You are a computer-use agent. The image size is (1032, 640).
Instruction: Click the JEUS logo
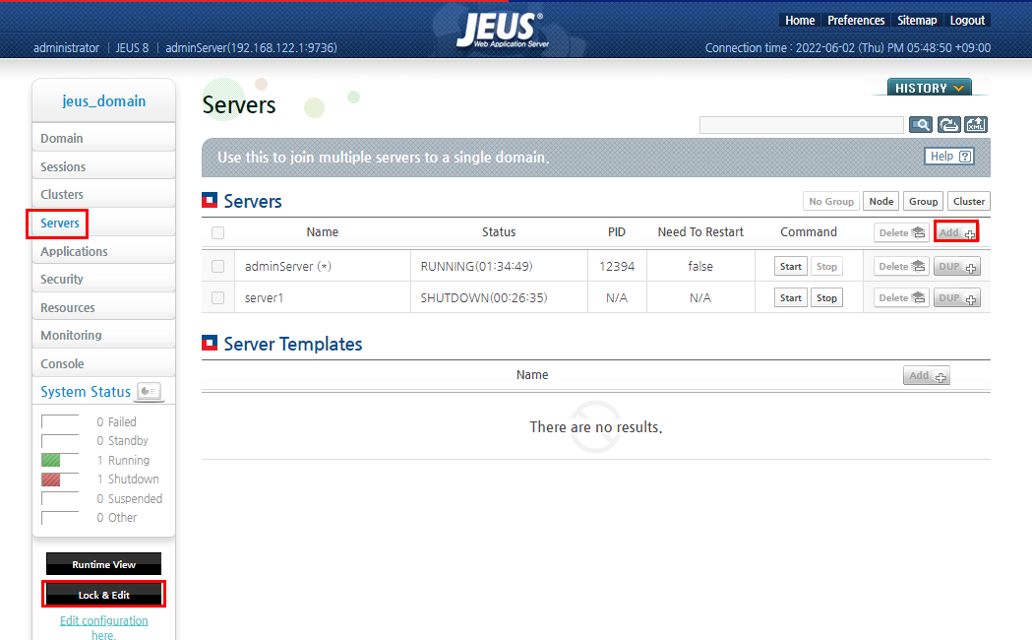click(502, 31)
